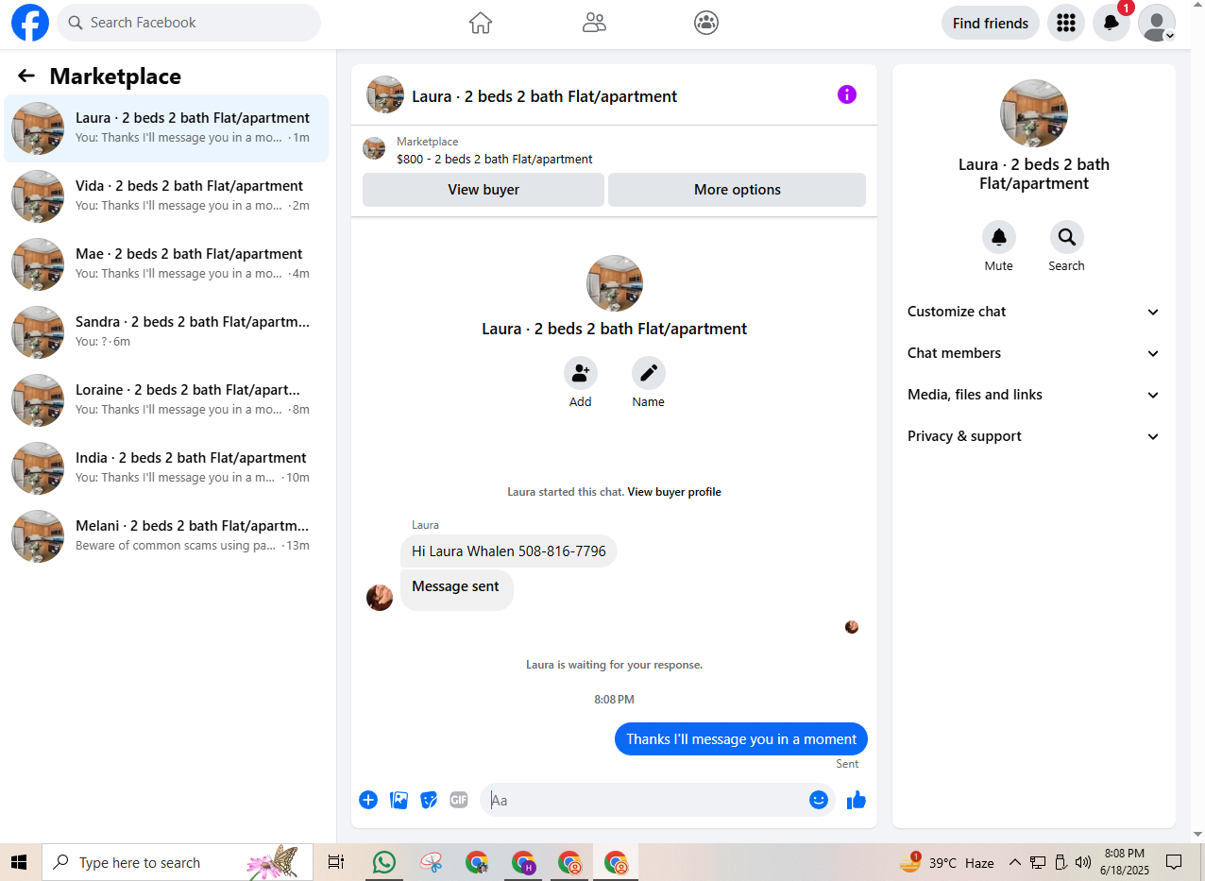
Task: Expand Media, files and links section
Action: click(1034, 395)
